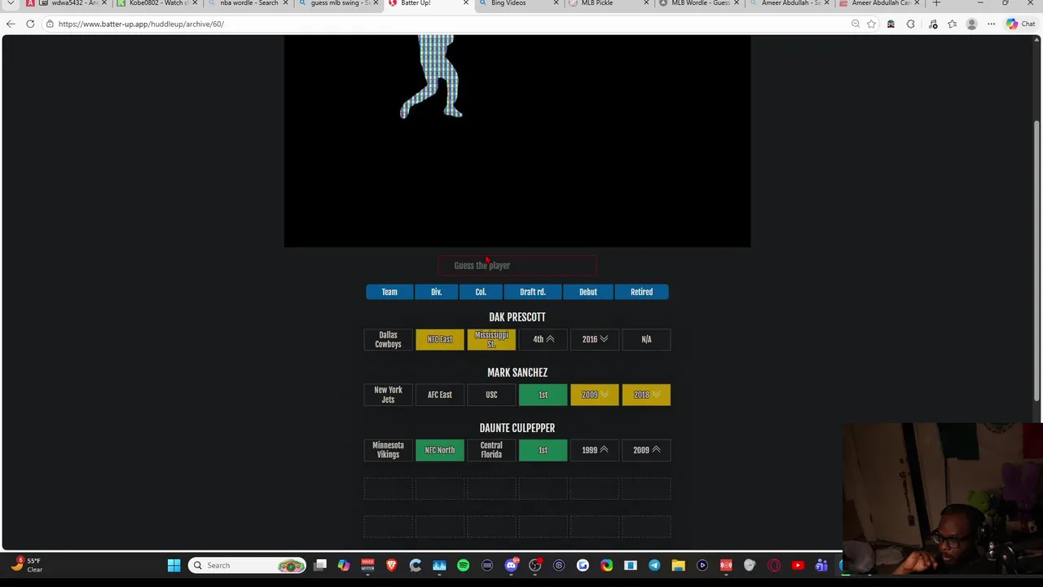Open the weather widget showing 55°F
Image resolution: width=1043 pixels, height=587 pixels.
coord(26,565)
